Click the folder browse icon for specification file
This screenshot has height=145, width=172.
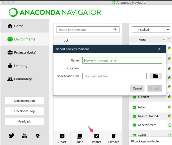pyautogui.click(x=155, y=76)
